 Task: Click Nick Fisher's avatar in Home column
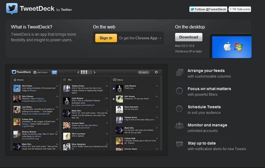(x=17, y=88)
